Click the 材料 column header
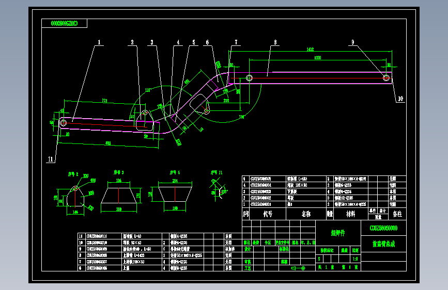This screenshot has height=290, width=448. tap(350, 214)
